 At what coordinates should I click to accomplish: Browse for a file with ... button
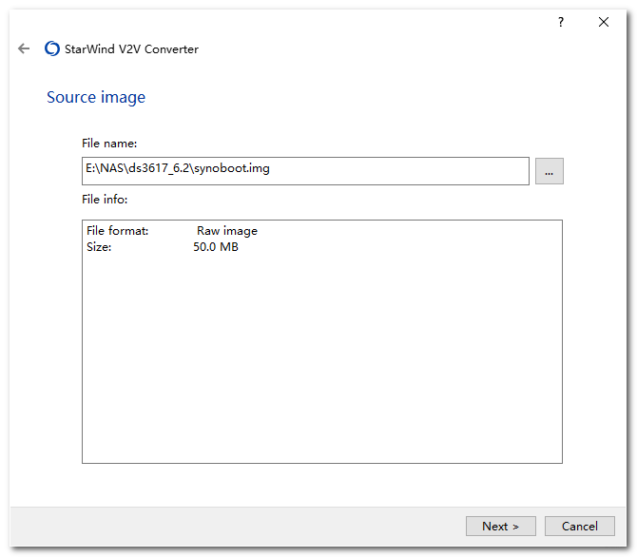point(549,171)
